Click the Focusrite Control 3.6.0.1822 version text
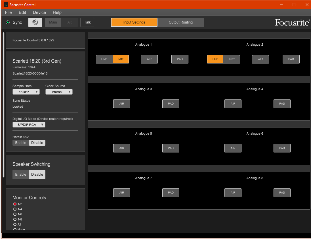The image size is (311, 240). 33,41
